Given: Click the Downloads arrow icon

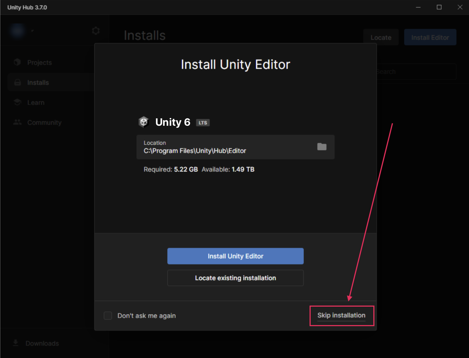Looking at the screenshot, I should (x=16, y=343).
